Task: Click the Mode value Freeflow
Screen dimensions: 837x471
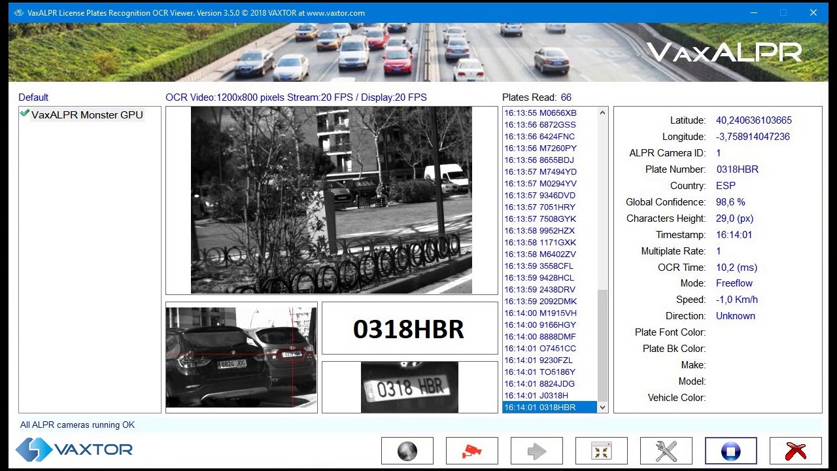Action: coord(734,283)
